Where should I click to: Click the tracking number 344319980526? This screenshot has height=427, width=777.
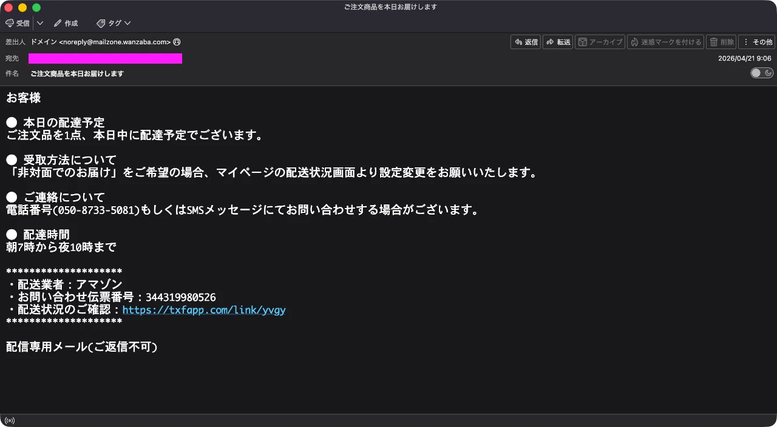coord(181,297)
